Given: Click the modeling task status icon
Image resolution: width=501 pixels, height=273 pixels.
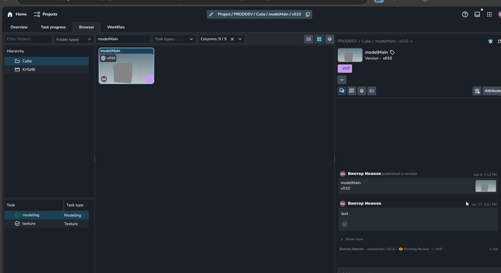Looking at the screenshot, I should 17,215.
